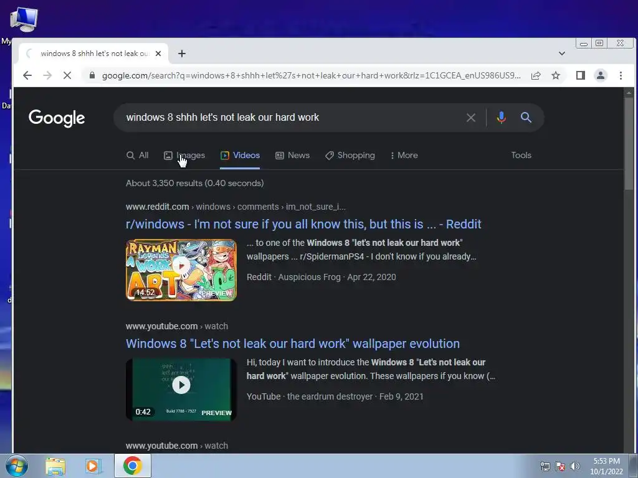Open Action Center flag tray icon
This screenshot has width=638, height=478.
pyautogui.click(x=560, y=466)
